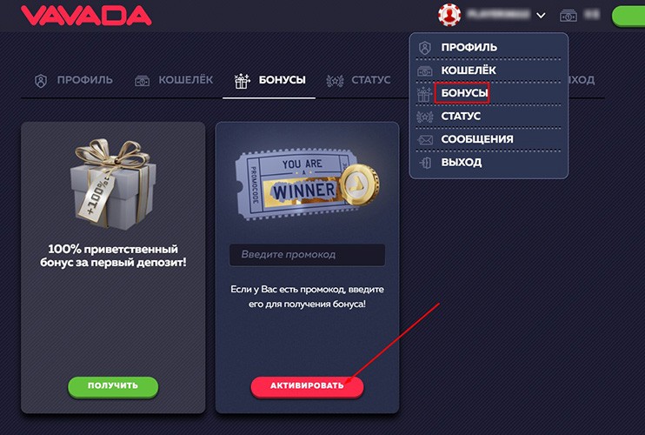Click the shield icon beside ПРОФИЛЬ tab
The height and width of the screenshot is (435, 645).
41,81
